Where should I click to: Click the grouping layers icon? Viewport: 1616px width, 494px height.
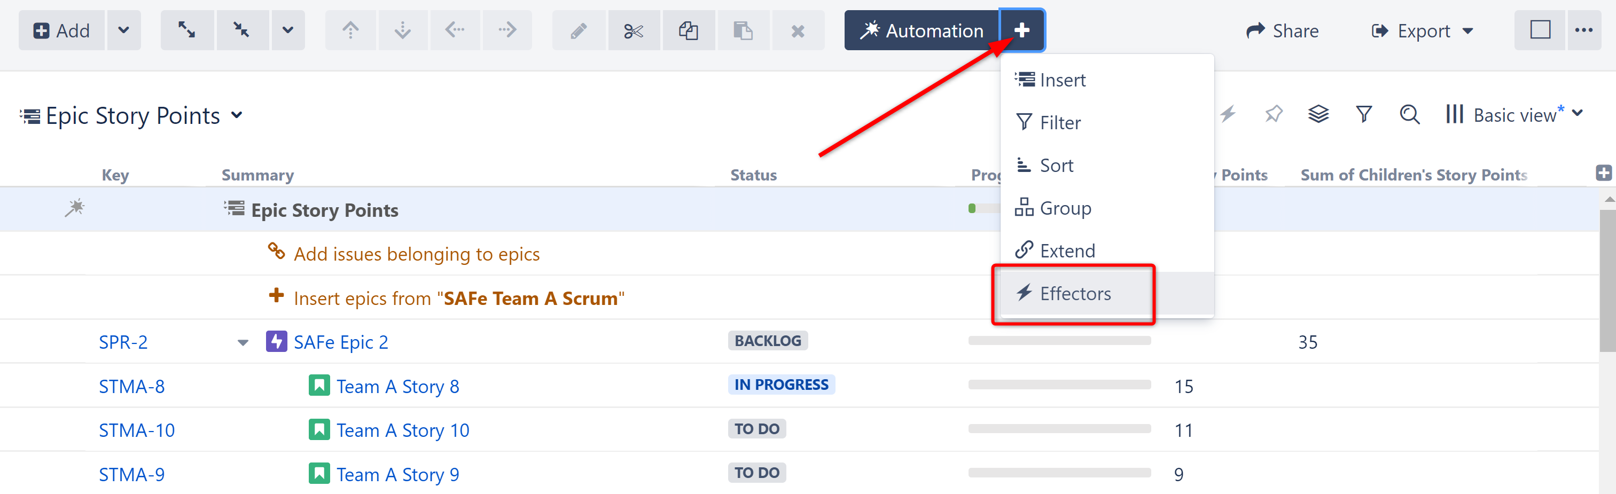(x=1318, y=114)
